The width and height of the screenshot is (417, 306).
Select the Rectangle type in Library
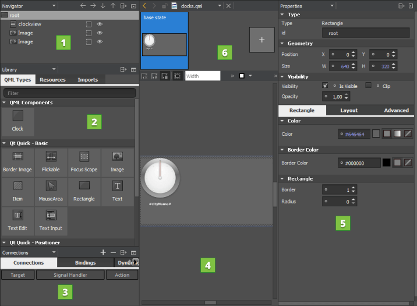tap(84, 192)
